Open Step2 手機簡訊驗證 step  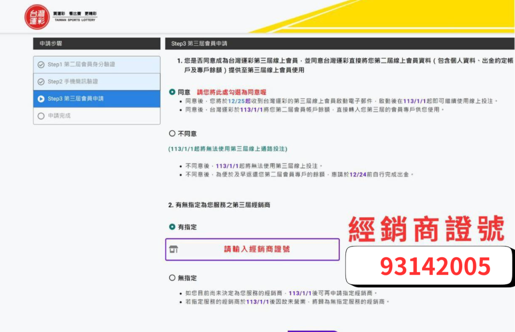pos(97,82)
